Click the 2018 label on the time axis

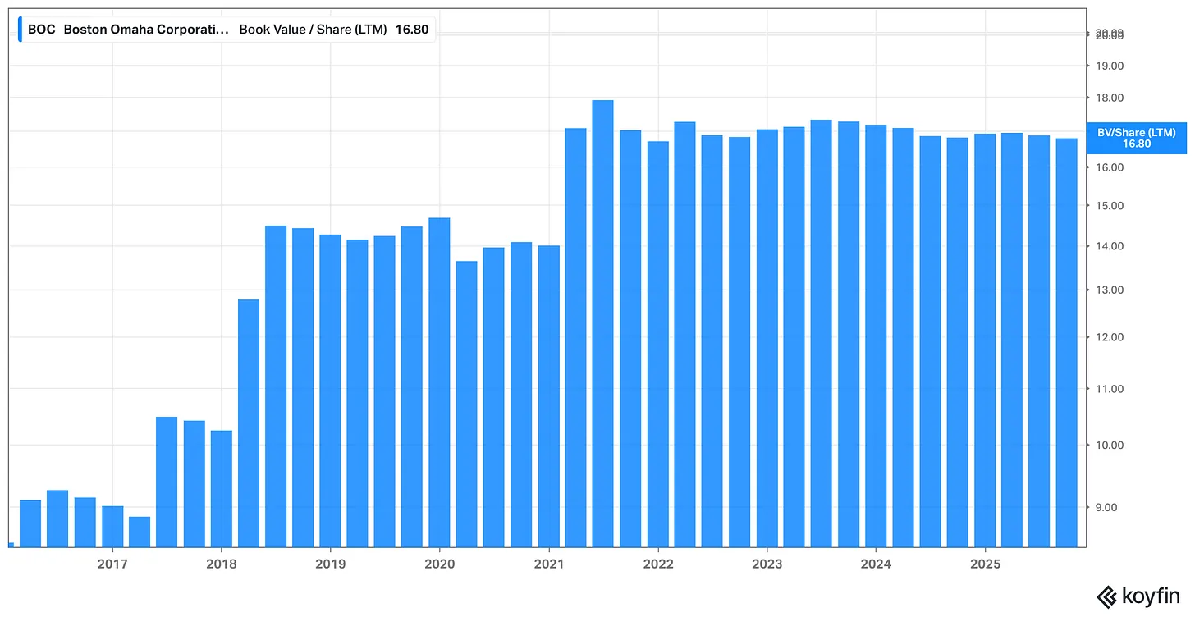click(x=221, y=564)
